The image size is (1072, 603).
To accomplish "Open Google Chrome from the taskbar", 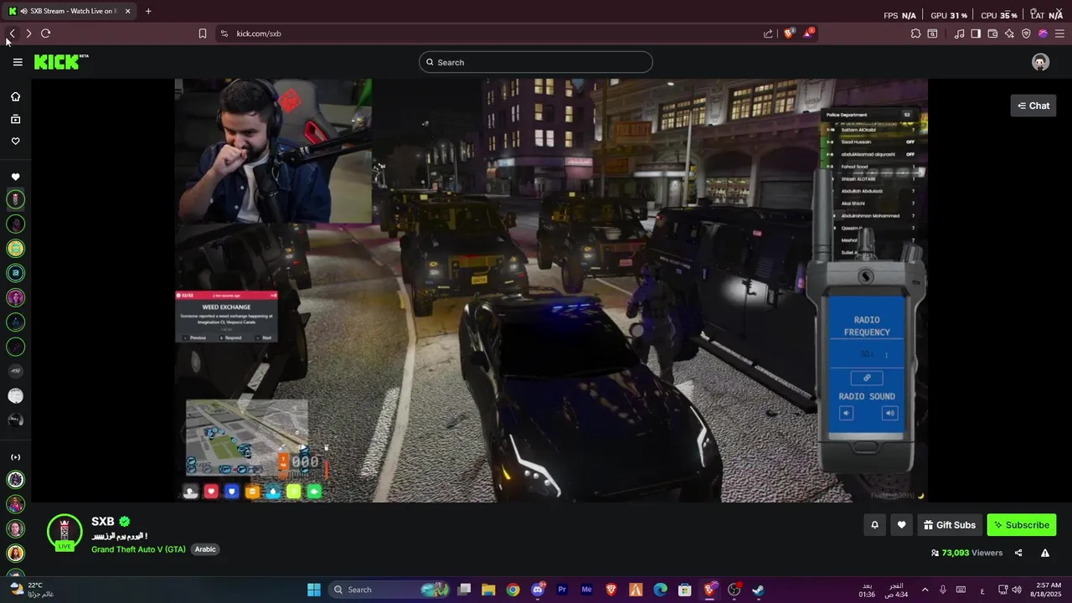I will click(513, 590).
